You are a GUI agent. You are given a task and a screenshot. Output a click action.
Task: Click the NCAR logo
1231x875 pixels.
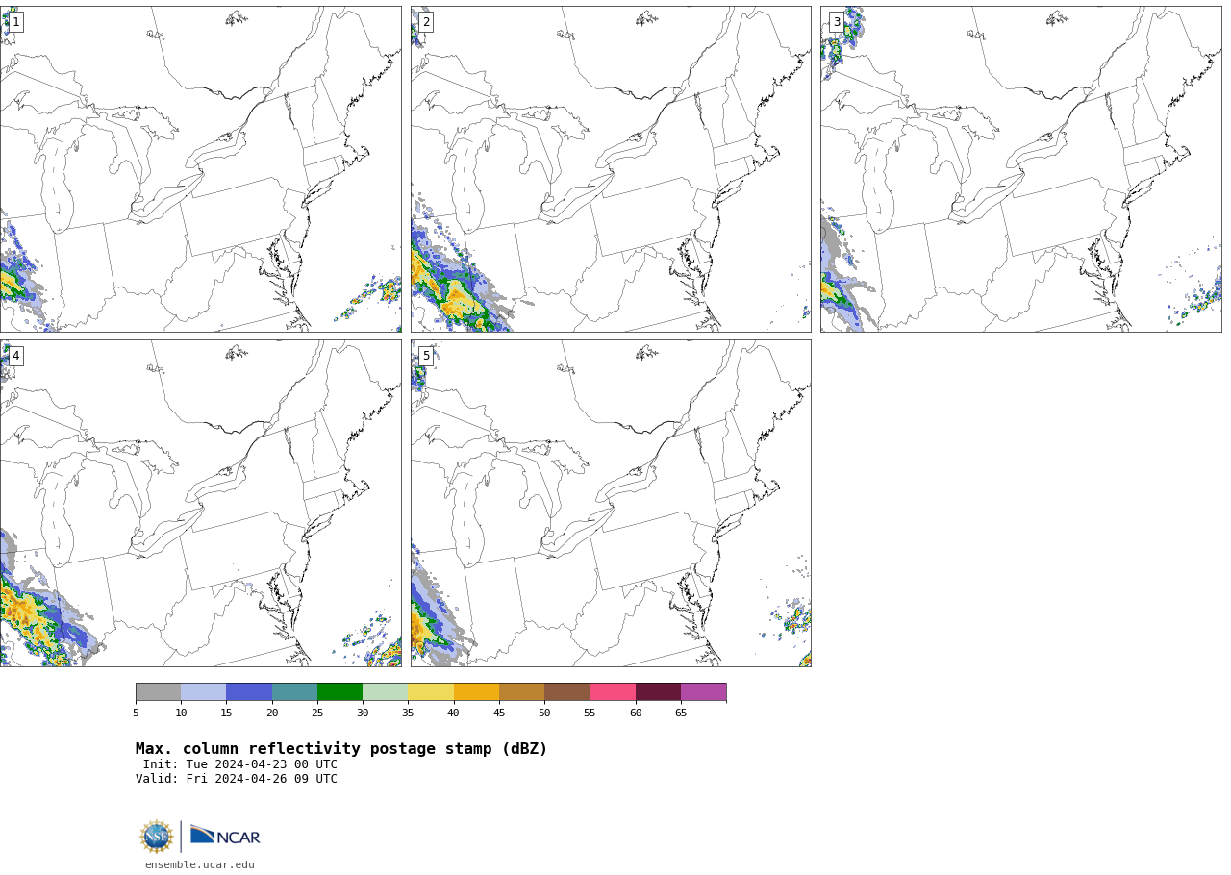tap(225, 837)
